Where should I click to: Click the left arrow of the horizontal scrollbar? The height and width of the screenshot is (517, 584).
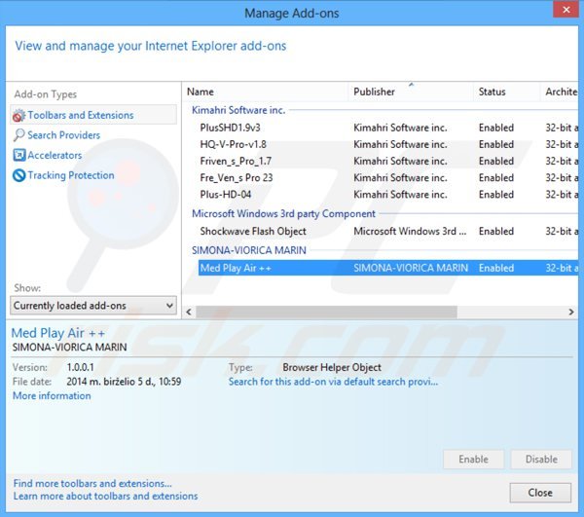pos(189,312)
